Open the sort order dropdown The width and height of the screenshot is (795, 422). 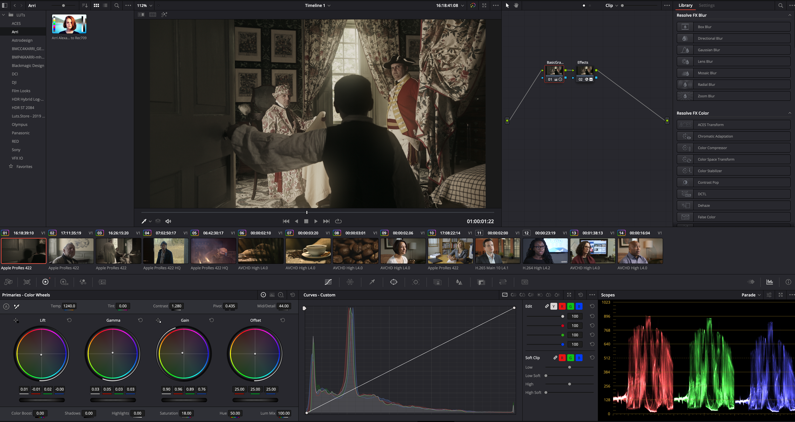tap(84, 5)
